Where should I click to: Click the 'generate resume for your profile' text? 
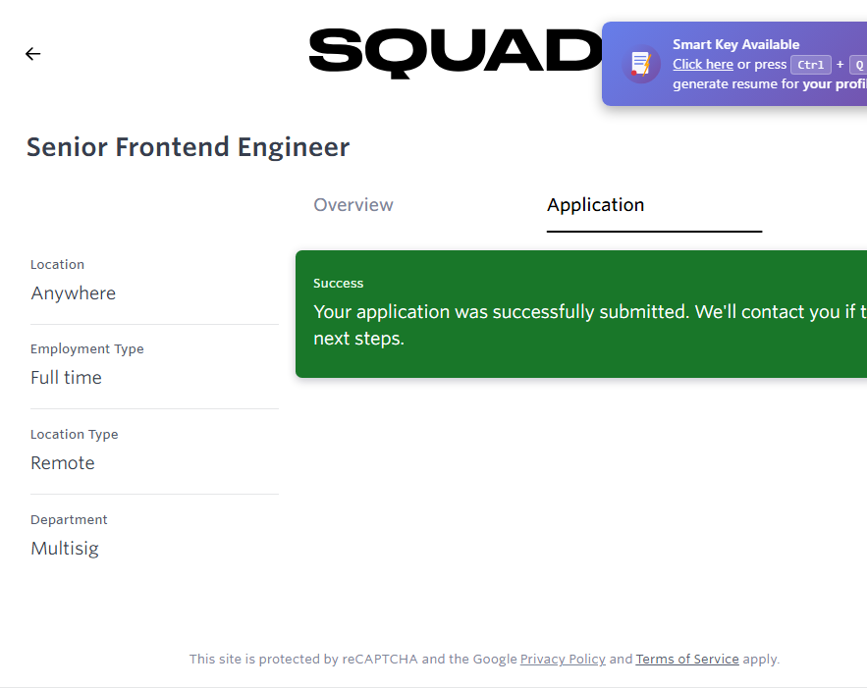tap(768, 84)
